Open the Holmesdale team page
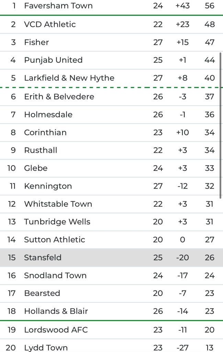The image size is (223, 352). pyautogui.click(x=48, y=114)
